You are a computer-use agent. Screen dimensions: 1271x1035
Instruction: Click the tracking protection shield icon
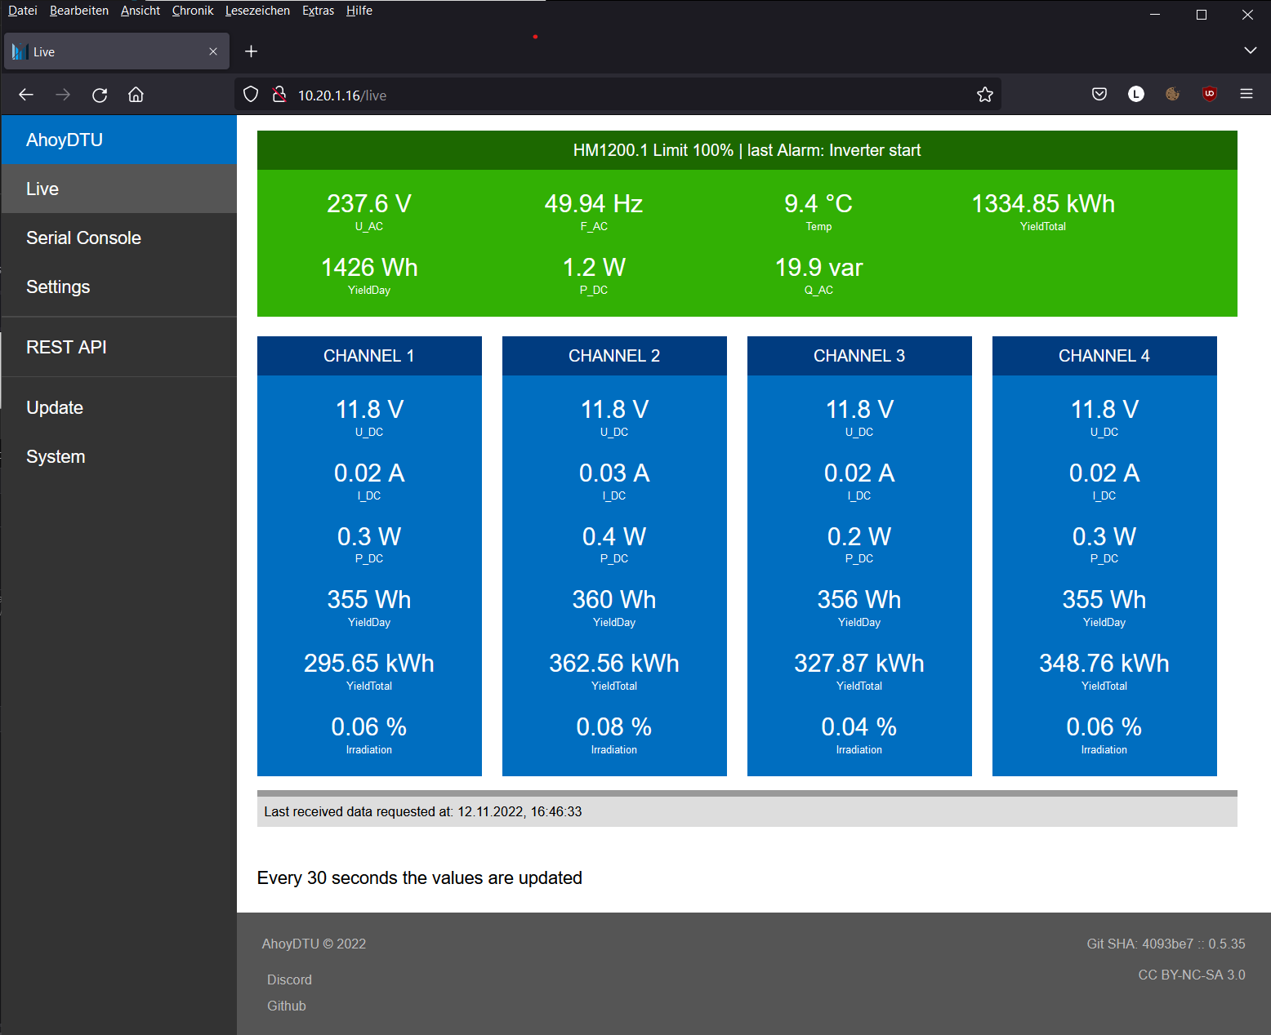coord(251,95)
